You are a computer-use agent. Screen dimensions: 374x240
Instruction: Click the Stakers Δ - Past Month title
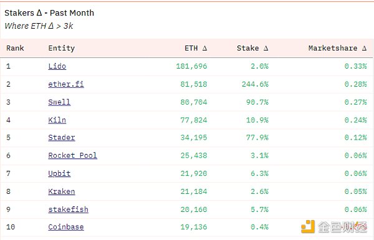[49, 13]
